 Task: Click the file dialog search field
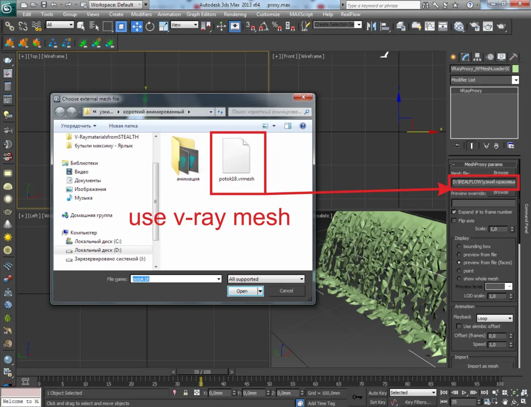270,112
